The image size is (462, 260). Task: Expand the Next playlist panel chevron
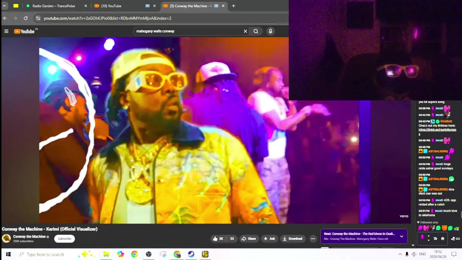click(x=401, y=237)
